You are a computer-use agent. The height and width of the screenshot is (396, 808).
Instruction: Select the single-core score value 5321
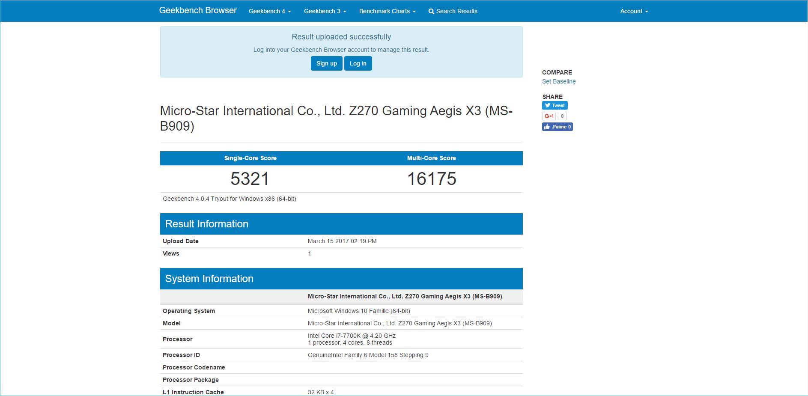tap(250, 179)
